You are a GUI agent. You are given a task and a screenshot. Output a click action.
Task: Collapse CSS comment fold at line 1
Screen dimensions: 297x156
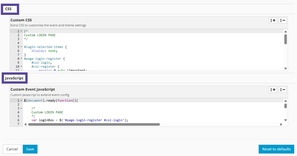[x=21, y=31]
